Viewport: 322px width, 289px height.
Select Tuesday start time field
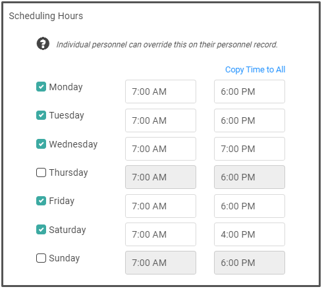tap(161, 120)
